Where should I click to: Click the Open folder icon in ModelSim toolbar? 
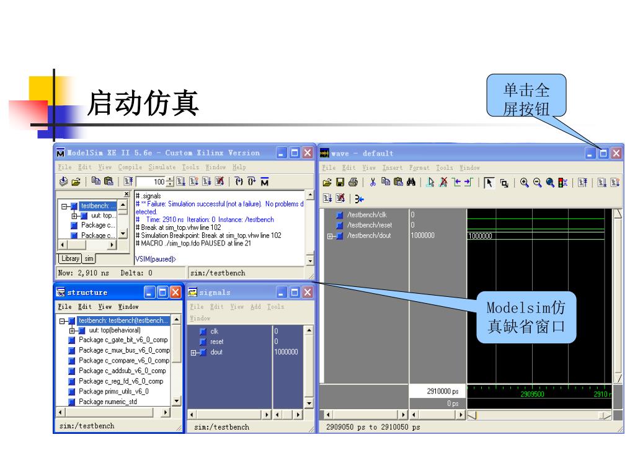76,182
